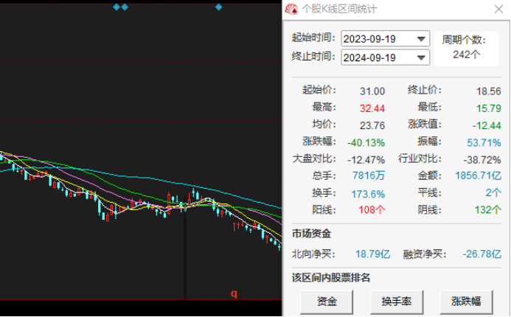Click the turnover amount 1856.71亿
Image resolution: width=511 pixels, height=317 pixels.
(x=478, y=175)
